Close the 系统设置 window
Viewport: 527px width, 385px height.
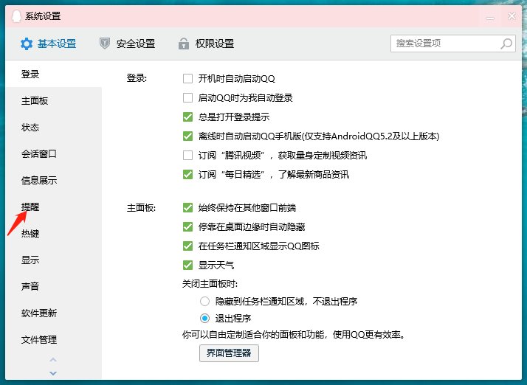point(512,15)
